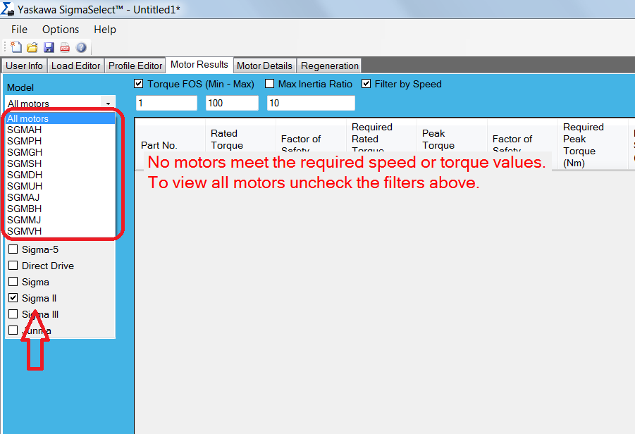The width and height of the screenshot is (635, 434).
Task: Uncheck the Filter by Speed checkbox
Action: tap(366, 84)
